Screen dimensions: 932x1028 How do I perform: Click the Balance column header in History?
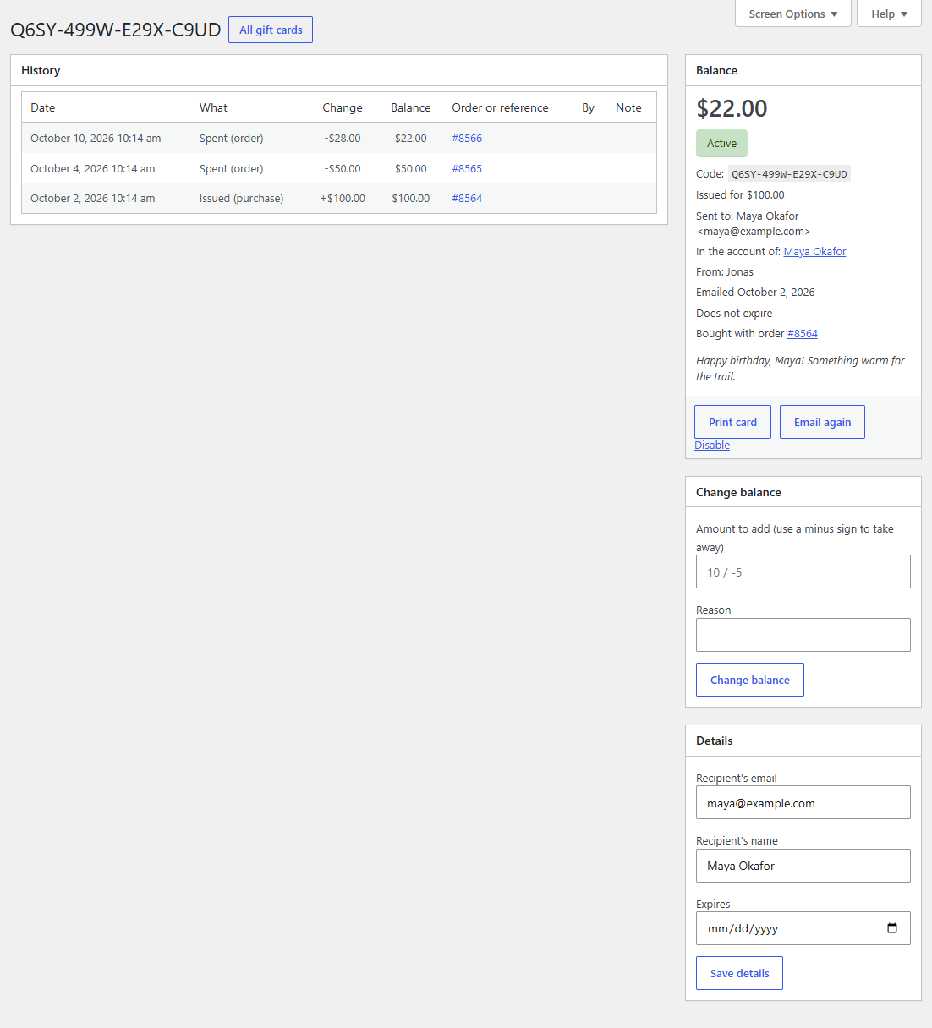click(411, 108)
